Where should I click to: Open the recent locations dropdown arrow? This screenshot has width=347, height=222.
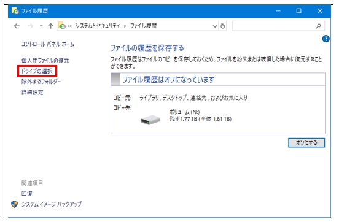pyautogui.click(x=41, y=26)
